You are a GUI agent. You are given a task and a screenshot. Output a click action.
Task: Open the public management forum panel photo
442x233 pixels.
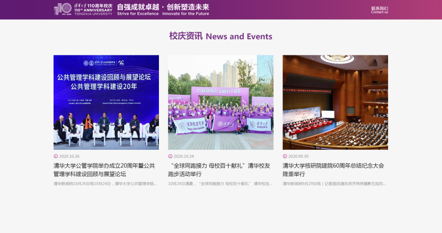[106, 102]
